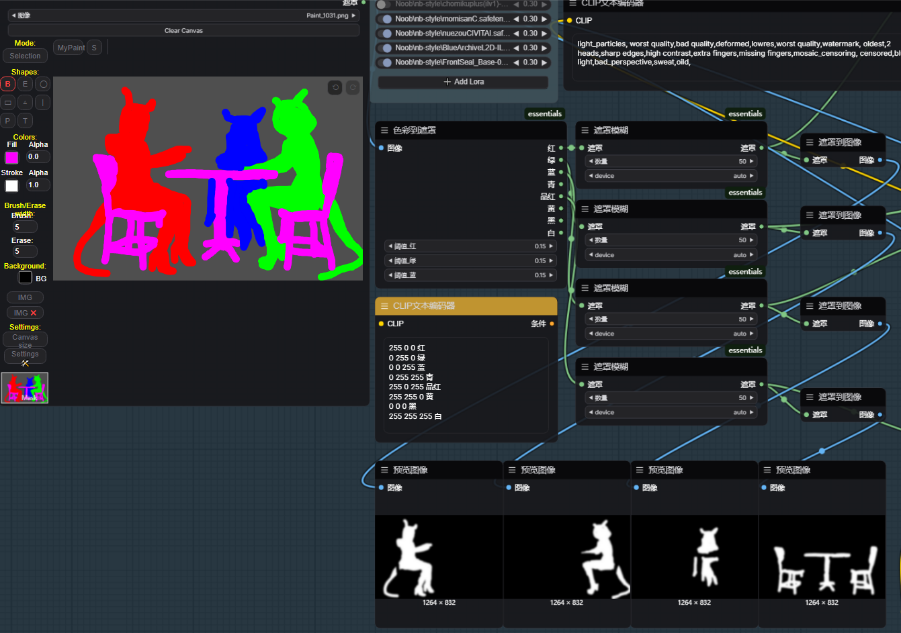Open menu of the orange CLIP文本编码器 node

tap(384, 306)
